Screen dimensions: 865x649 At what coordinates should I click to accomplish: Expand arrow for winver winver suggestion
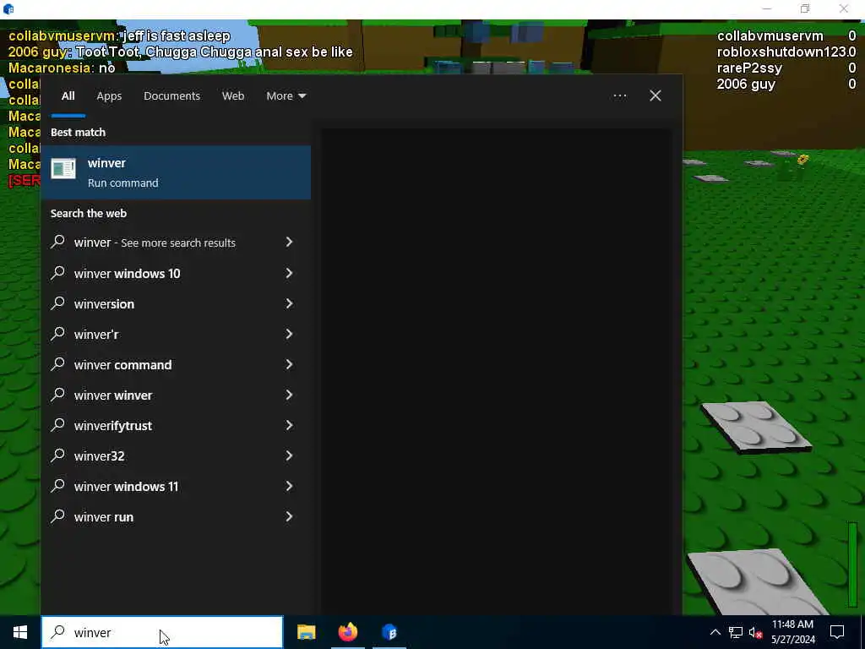289,395
